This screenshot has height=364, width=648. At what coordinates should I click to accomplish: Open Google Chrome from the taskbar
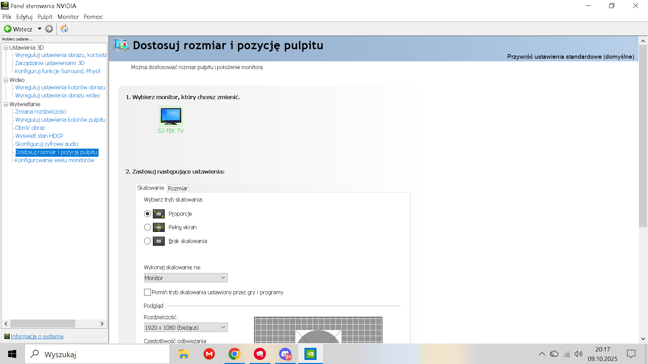[x=234, y=354]
